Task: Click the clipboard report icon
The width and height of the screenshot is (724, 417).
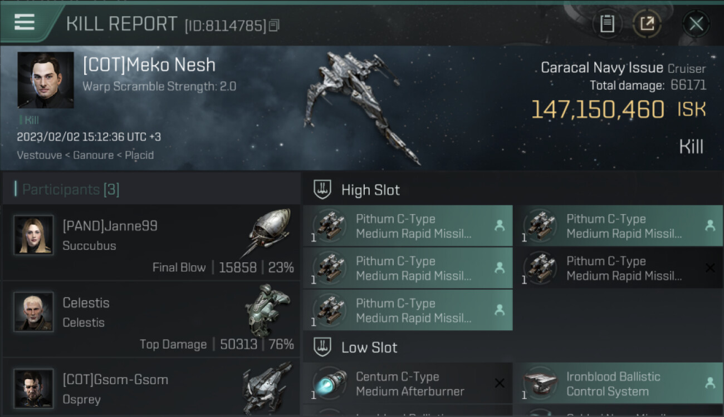Action: point(606,23)
